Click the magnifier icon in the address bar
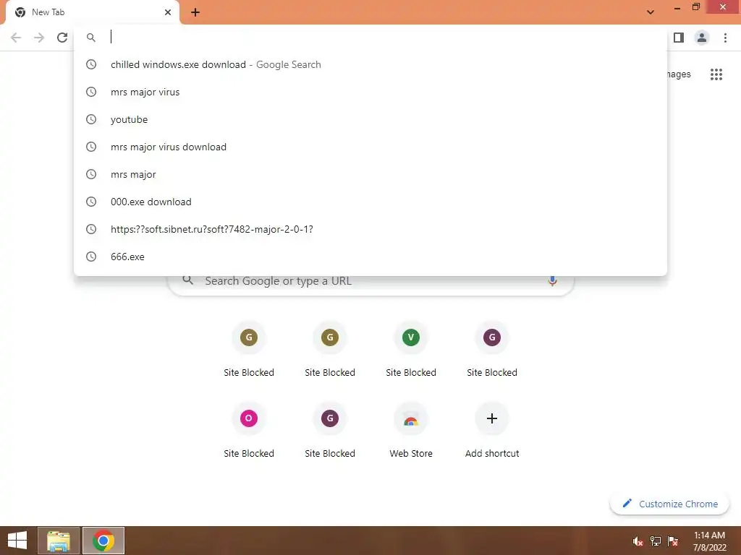741x555 pixels. coord(91,38)
